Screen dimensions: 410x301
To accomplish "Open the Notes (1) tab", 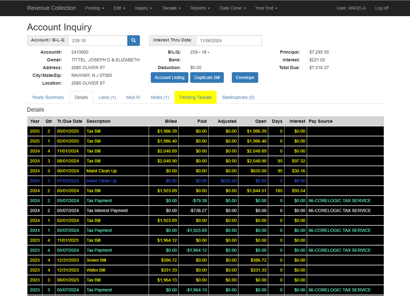I will tap(160, 97).
